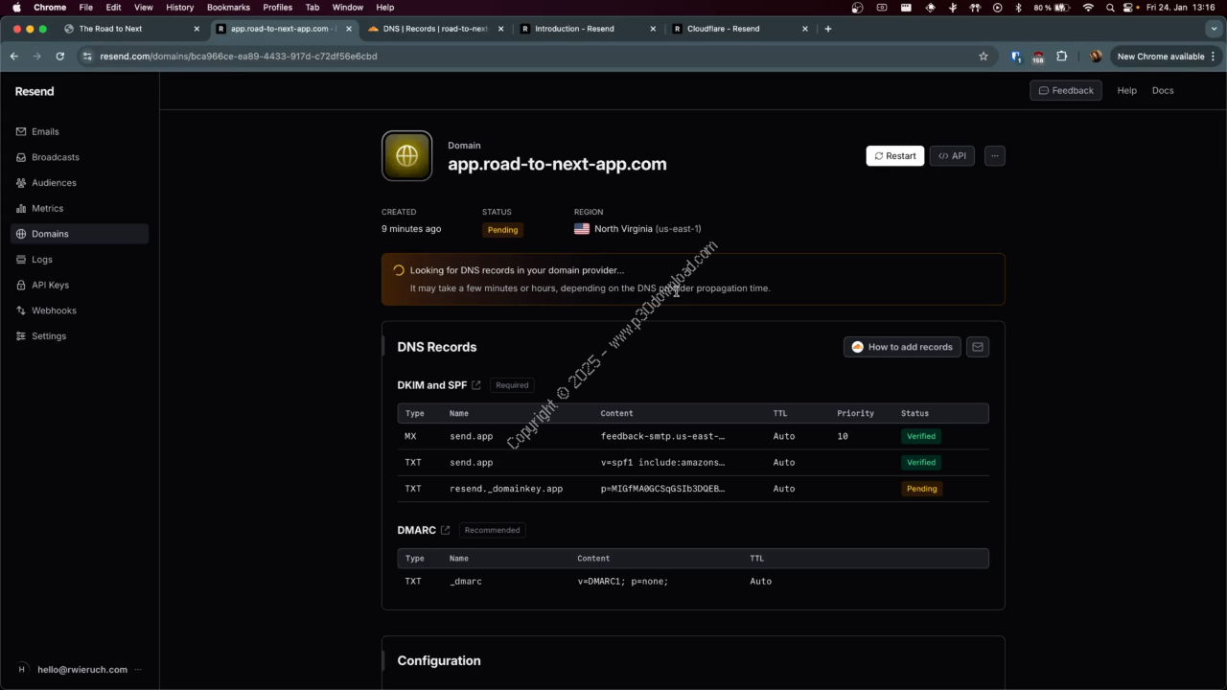This screenshot has width=1227, height=690.
Task: Open the History menu
Action: [x=179, y=7]
